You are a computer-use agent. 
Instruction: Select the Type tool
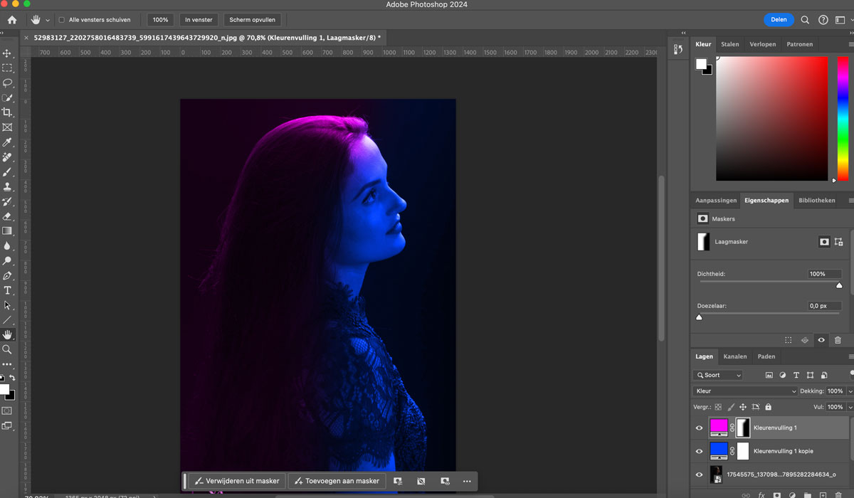click(x=7, y=290)
